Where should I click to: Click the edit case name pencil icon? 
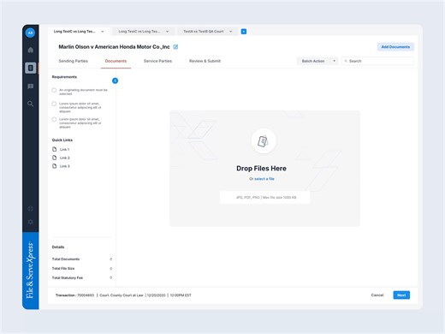coord(175,47)
